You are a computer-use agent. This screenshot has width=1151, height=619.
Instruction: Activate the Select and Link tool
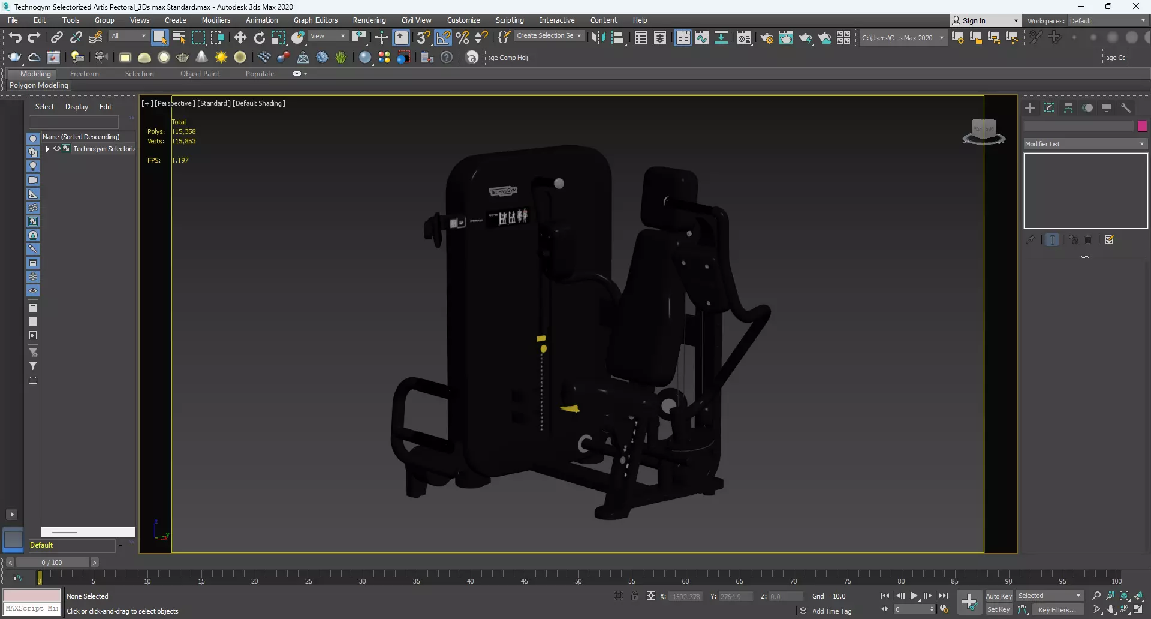coord(56,37)
